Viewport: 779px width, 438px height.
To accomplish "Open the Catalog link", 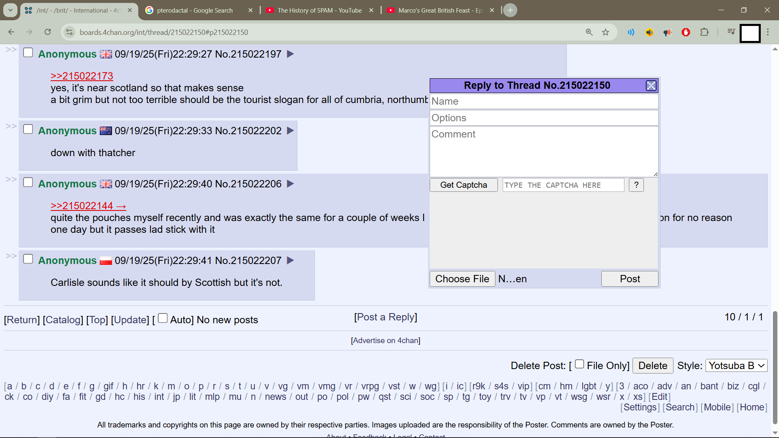I will point(63,320).
